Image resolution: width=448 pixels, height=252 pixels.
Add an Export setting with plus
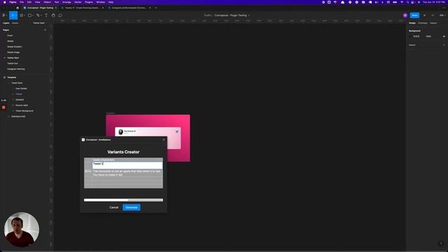click(444, 45)
